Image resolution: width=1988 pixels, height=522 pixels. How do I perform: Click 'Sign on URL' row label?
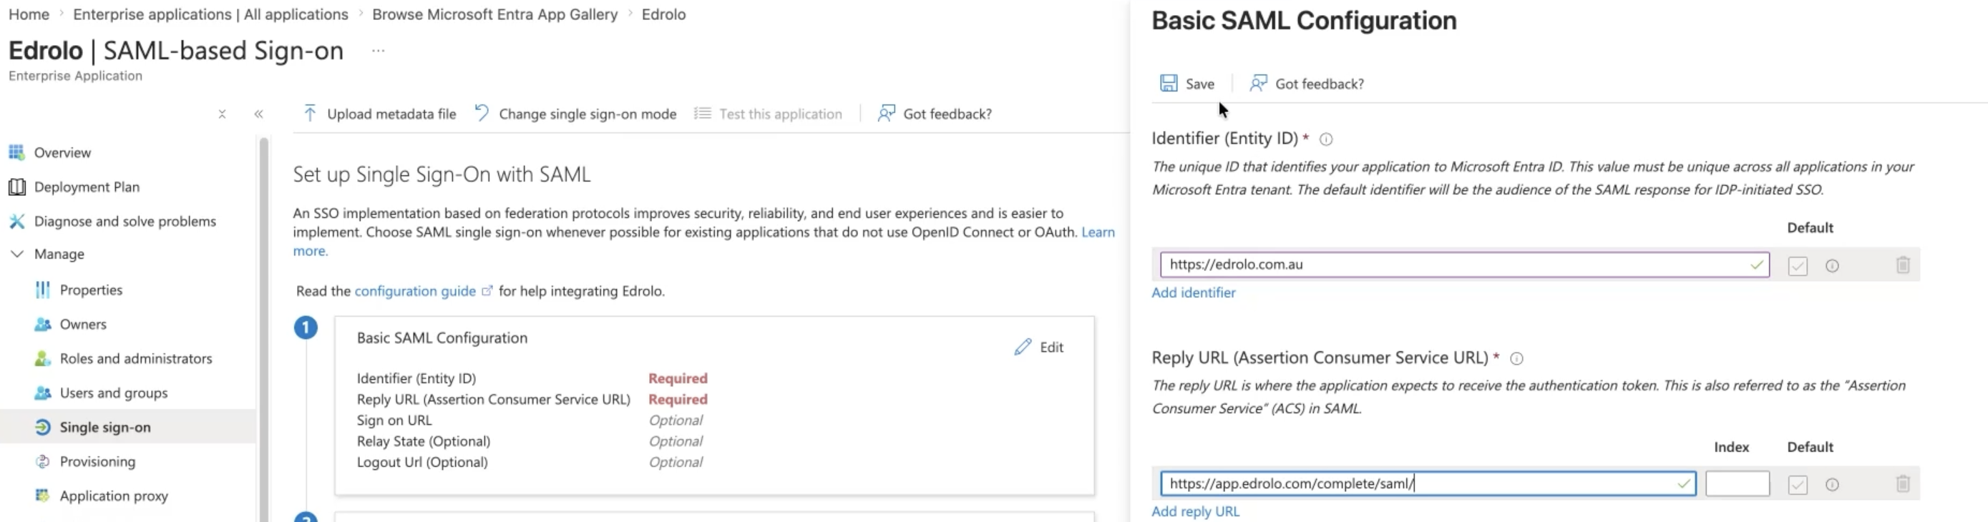tap(394, 420)
